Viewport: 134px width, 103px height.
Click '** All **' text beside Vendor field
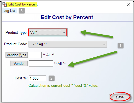tap(60, 64)
